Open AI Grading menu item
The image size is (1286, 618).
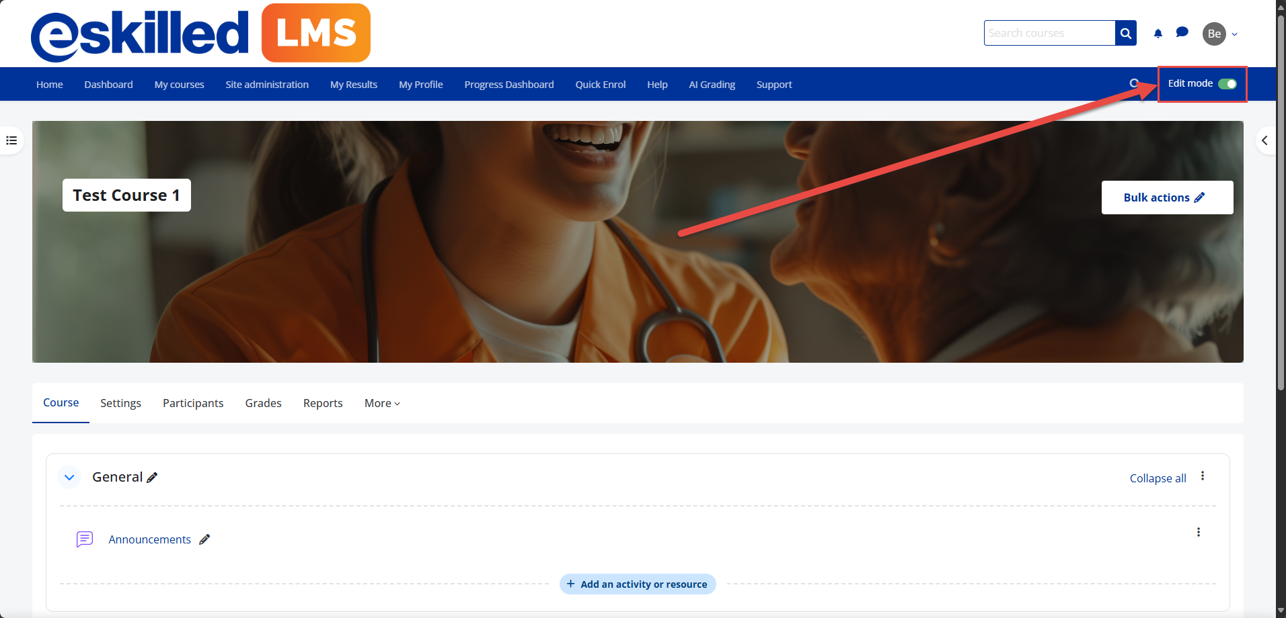pos(712,85)
